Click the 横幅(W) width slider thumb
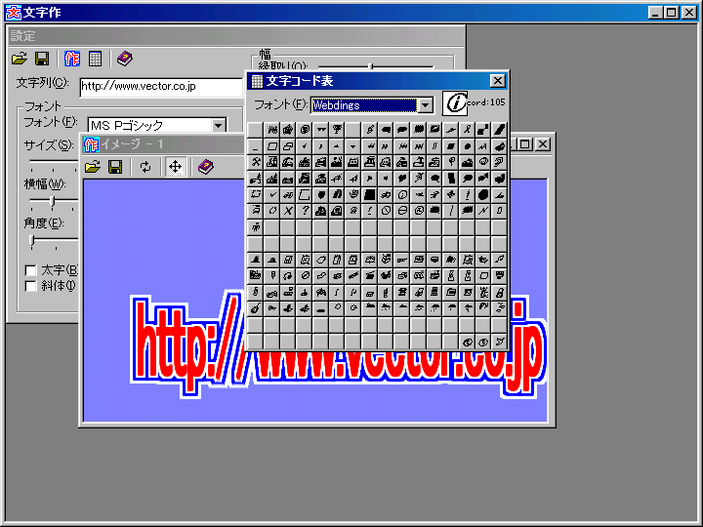This screenshot has width=703, height=527. click(53, 202)
